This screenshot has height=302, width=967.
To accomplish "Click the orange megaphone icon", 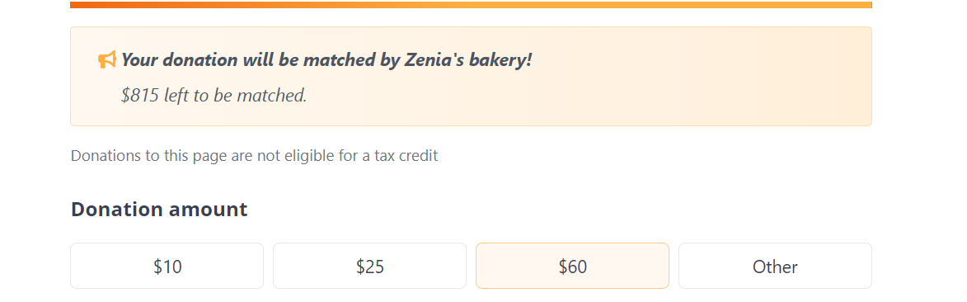I will click(106, 60).
